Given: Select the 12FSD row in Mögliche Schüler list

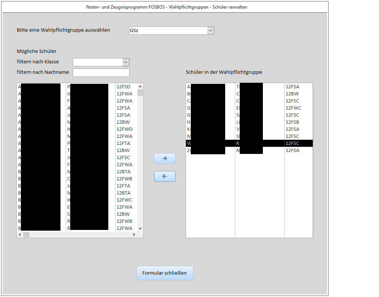Looking at the screenshot, I should pos(124,87).
